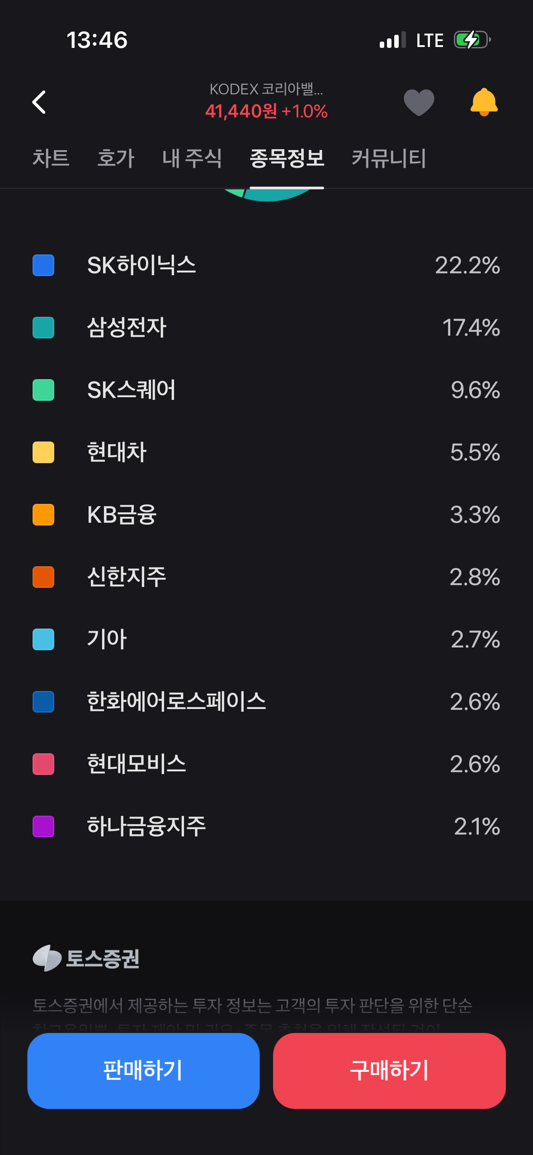
Task: Click the teal 삼성전자 color swatch
Action: (x=43, y=328)
